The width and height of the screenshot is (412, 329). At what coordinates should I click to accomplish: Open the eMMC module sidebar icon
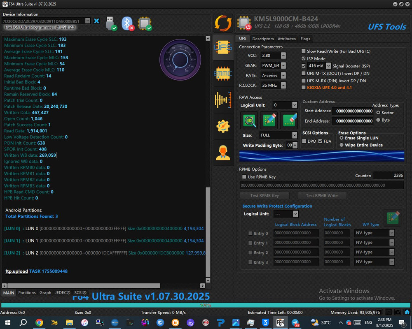click(223, 74)
